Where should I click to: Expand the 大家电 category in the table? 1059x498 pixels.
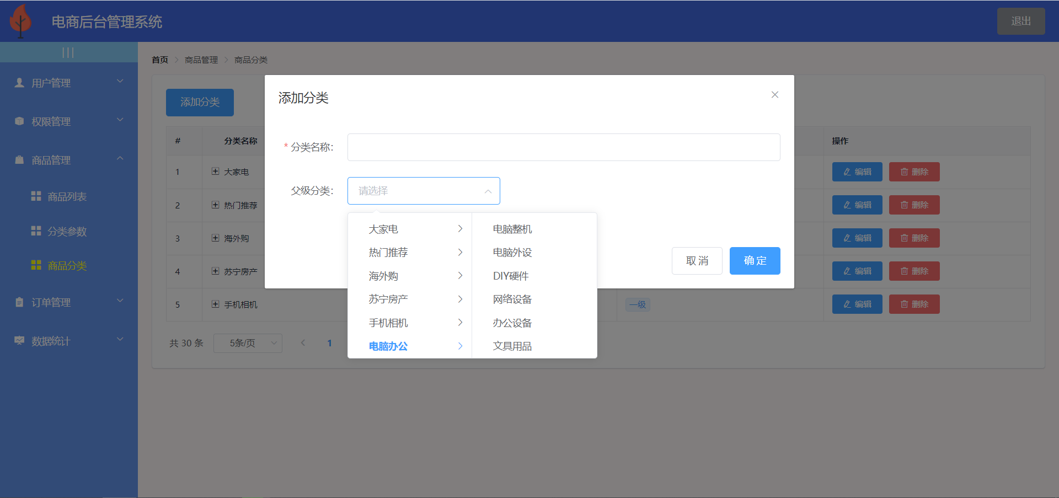click(215, 172)
